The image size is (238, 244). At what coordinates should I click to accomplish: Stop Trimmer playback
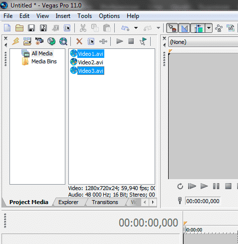[x=229, y=186]
